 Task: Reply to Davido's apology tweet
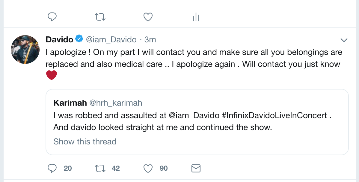[52, 169]
